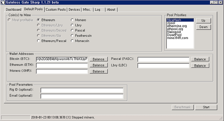Click the Pascal (PASC) address field
Image resolution: width=224 pixels, height=121 pixels.
(163, 59)
